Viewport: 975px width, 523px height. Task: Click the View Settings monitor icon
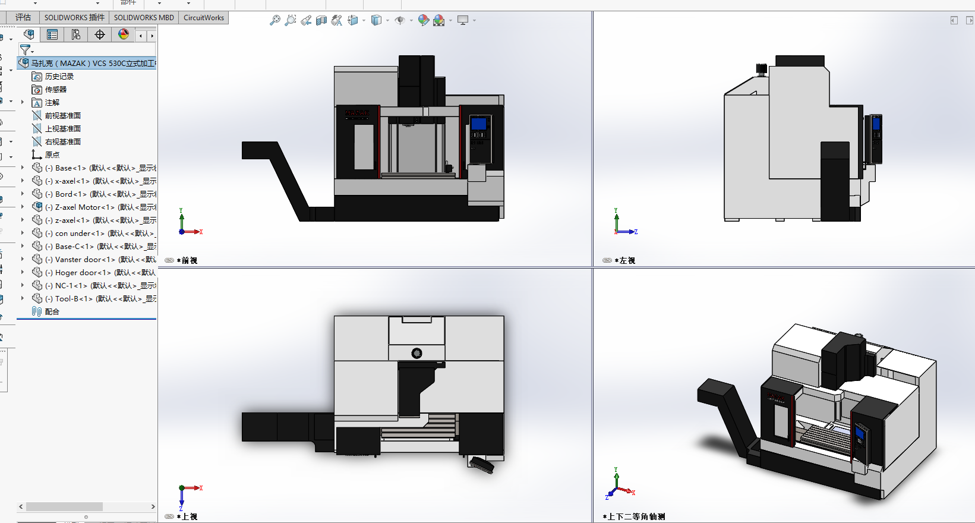coord(463,20)
